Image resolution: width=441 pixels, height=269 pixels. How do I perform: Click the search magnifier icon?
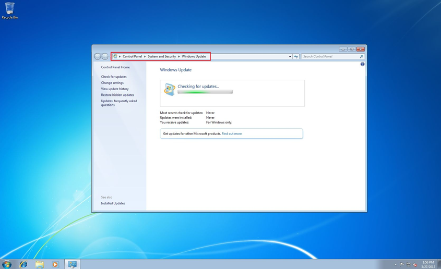[x=361, y=56]
